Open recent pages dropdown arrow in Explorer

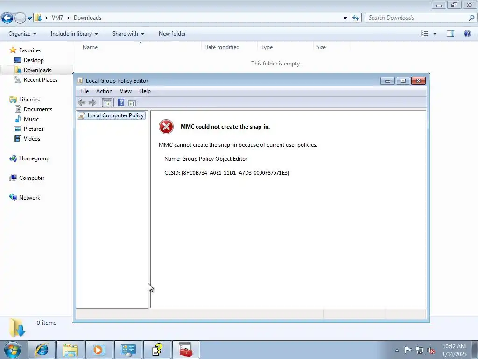pos(29,18)
